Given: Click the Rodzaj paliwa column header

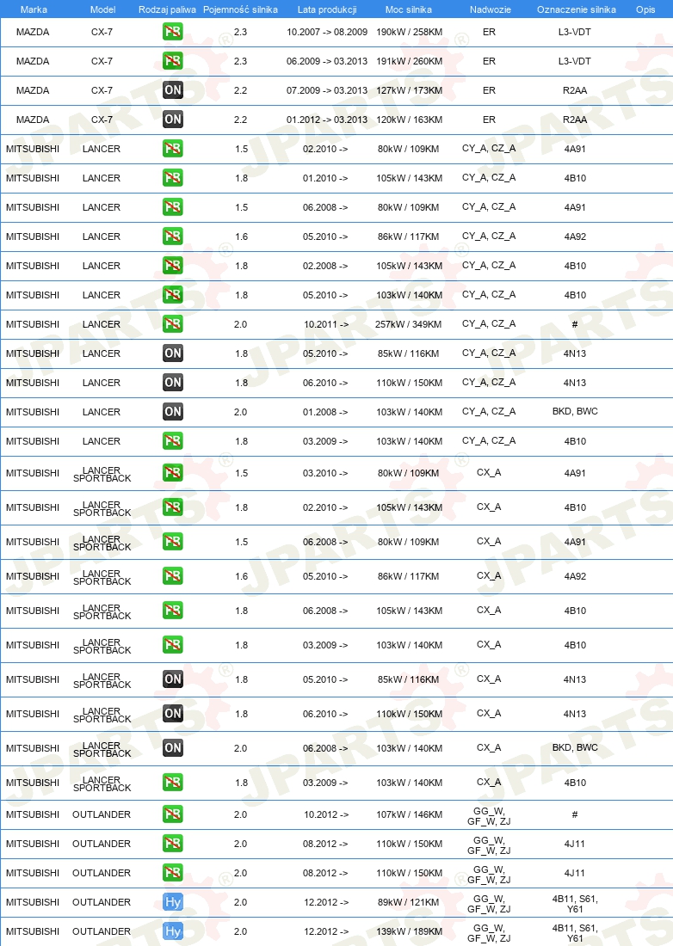Looking at the screenshot, I should 167,9.
